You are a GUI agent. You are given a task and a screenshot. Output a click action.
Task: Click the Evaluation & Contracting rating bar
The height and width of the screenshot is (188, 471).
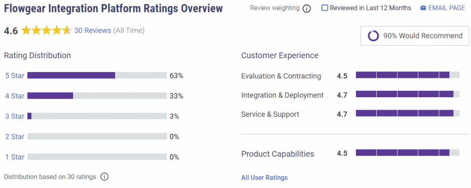click(408, 75)
